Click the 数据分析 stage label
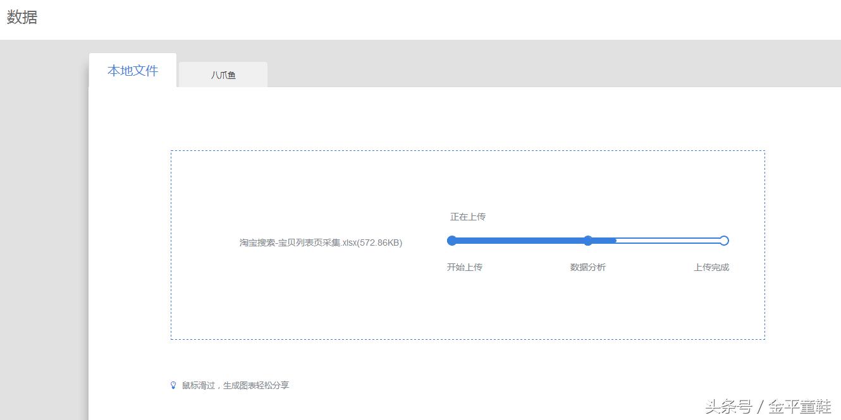Viewport: 841px width, 420px height. click(588, 267)
